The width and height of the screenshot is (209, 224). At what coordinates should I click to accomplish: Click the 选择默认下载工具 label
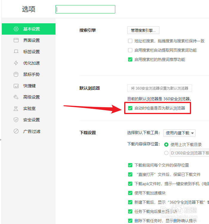pyautogui.click(x=144, y=133)
